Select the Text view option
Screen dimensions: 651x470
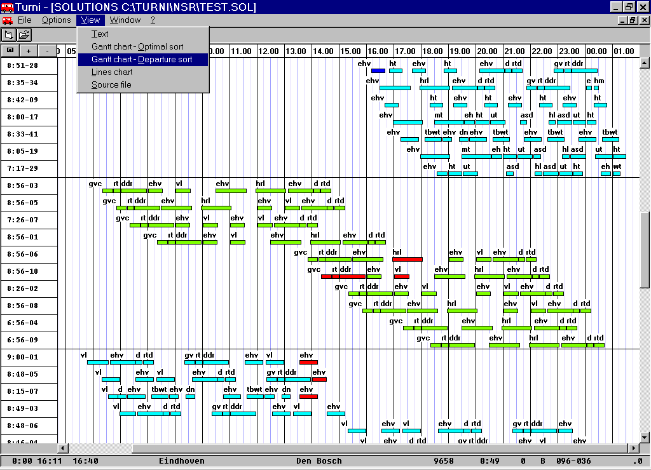pyautogui.click(x=100, y=34)
